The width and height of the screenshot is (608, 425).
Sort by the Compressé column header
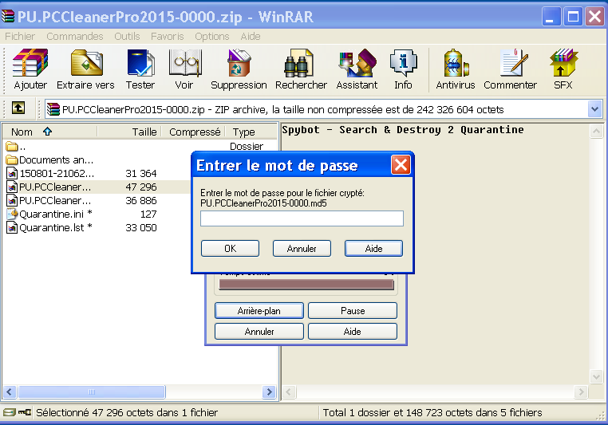coord(193,132)
